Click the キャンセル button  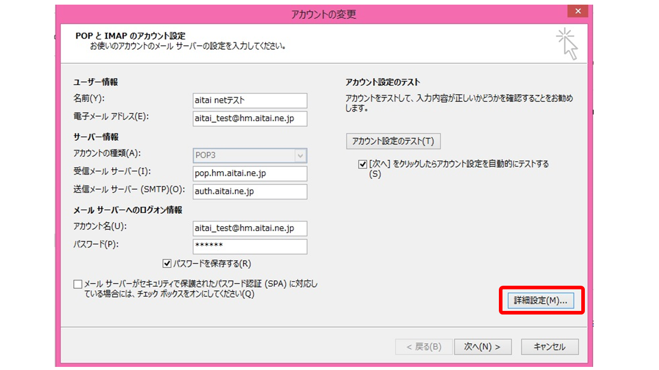click(x=549, y=347)
